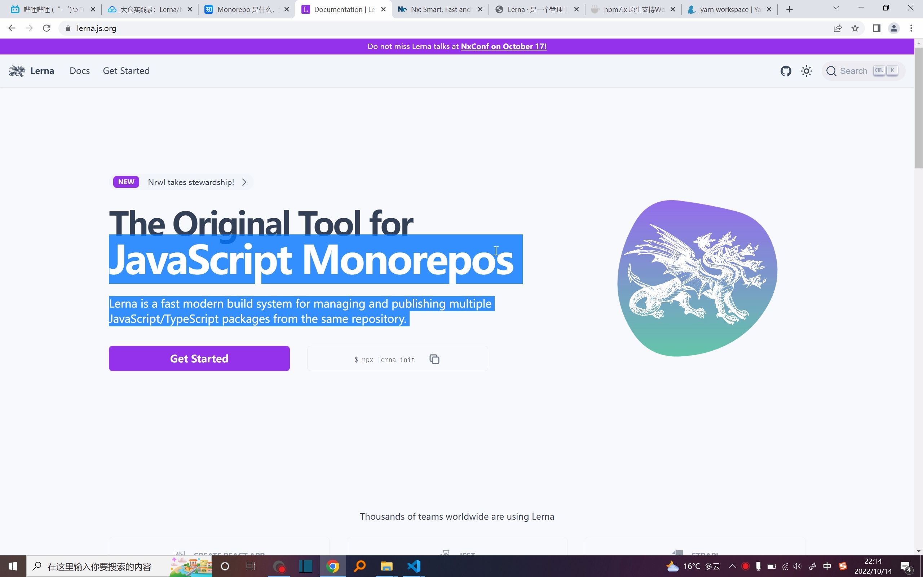Click the Search icon
Viewport: 923px width, 577px height.
(x=833, y=71)
